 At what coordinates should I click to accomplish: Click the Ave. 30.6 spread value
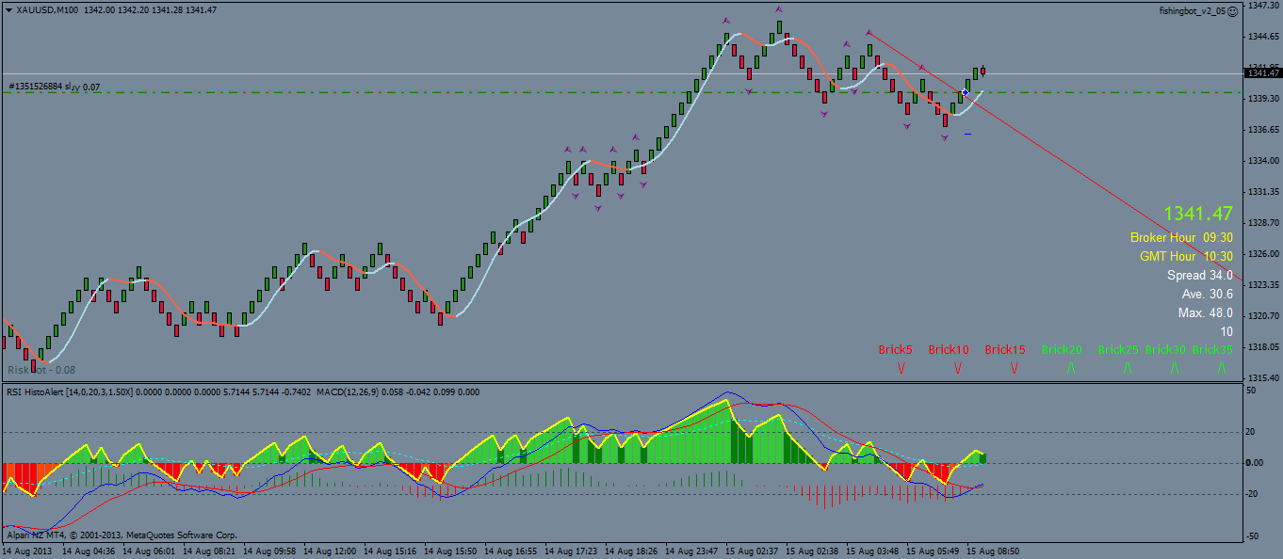tap(1208, 294)
